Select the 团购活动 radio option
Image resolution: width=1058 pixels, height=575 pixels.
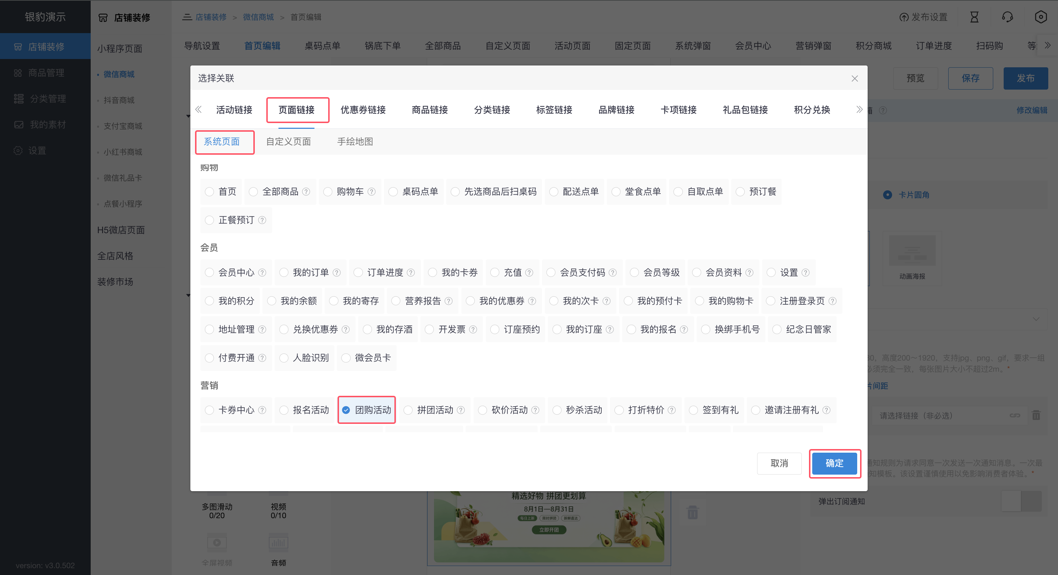[x=346, y=410]
